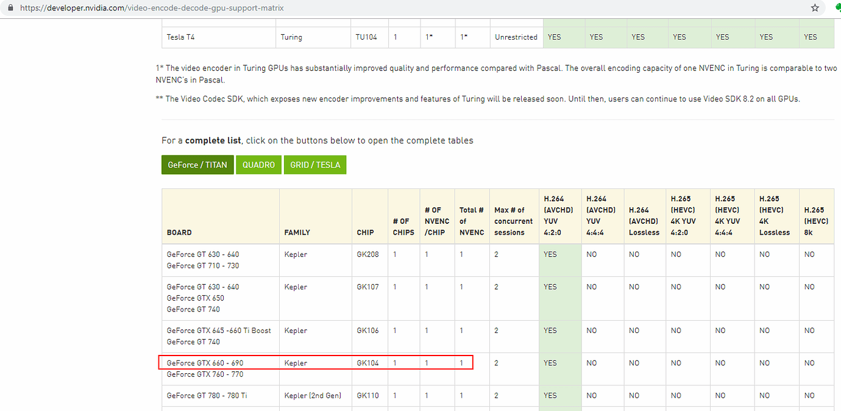Click the 'GeForce GT 710 - 730' text

click(203, 266)
